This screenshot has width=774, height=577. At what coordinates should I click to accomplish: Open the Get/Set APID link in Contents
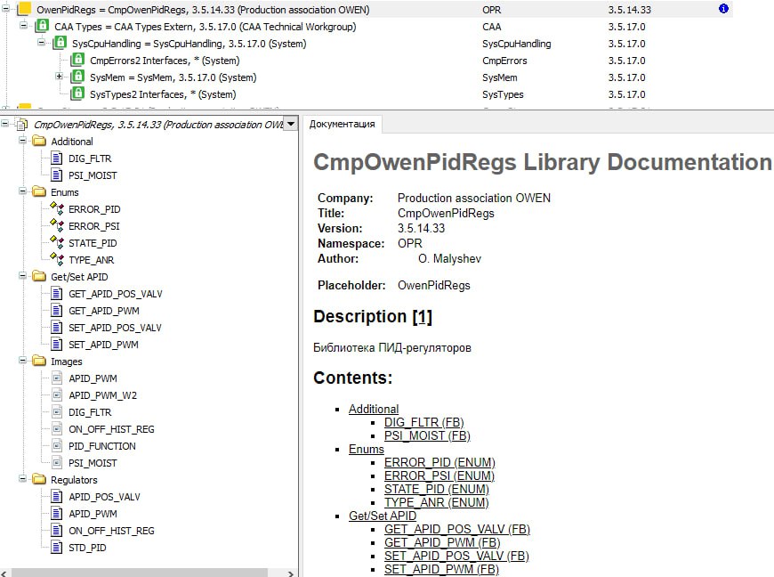pyautogui.click(x=383, y=516)
